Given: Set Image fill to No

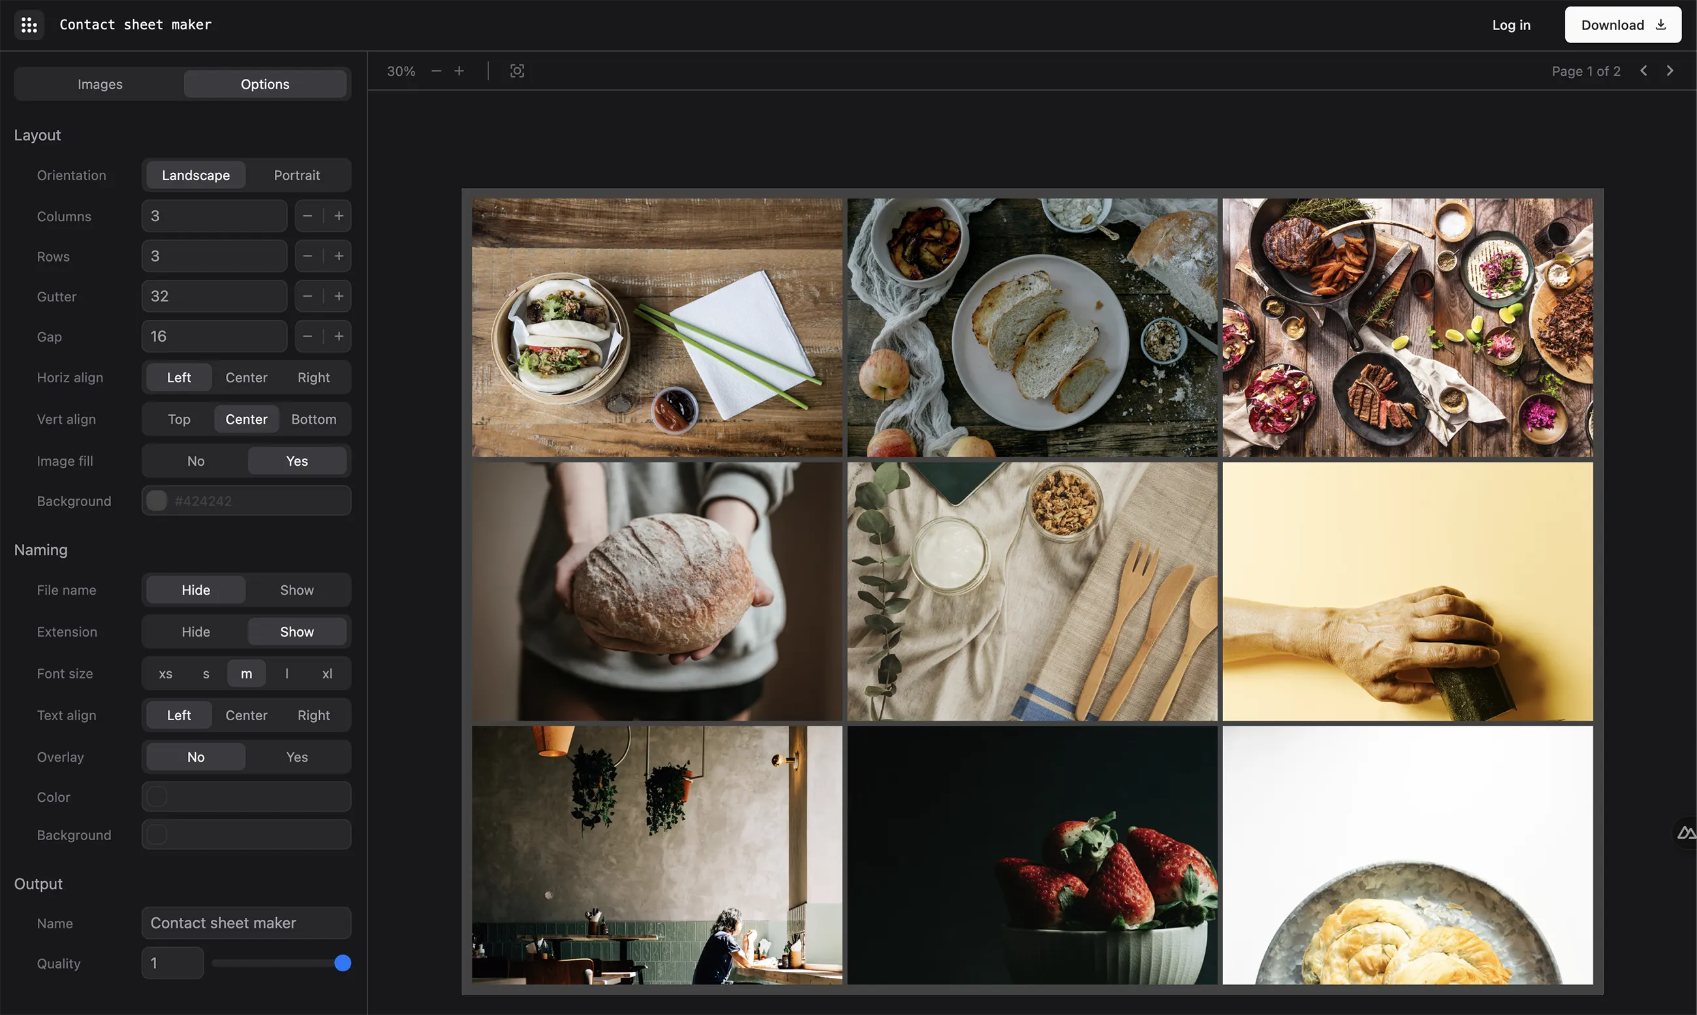Looking at the screenshot, I should pos(196,461).
